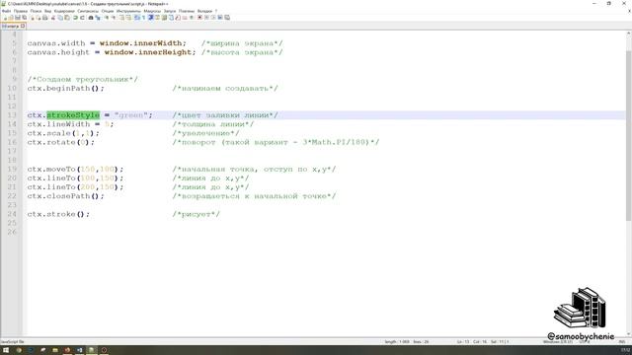Open the Вкладки menu
Image resolution: width=632 pixels, height=355 pixels.
tap(204, 11)
